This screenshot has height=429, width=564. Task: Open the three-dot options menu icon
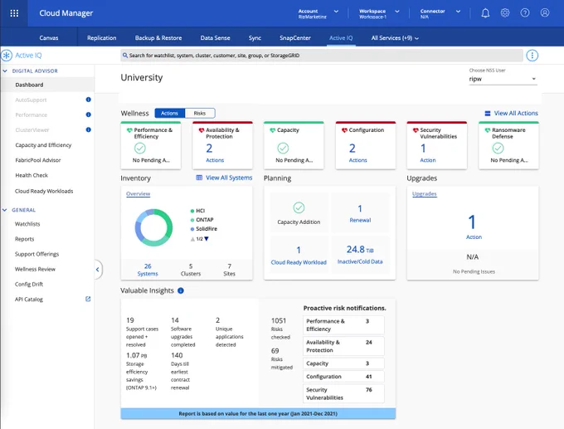click(532, 56)
